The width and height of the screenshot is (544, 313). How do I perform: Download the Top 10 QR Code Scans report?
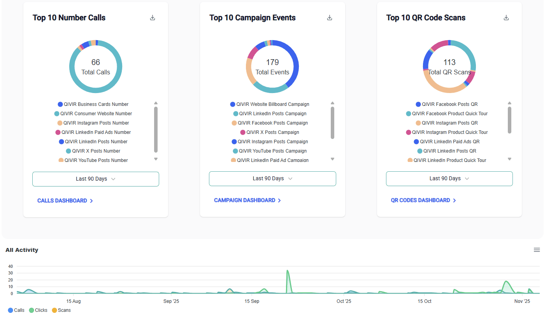click(x=506, y=18)
